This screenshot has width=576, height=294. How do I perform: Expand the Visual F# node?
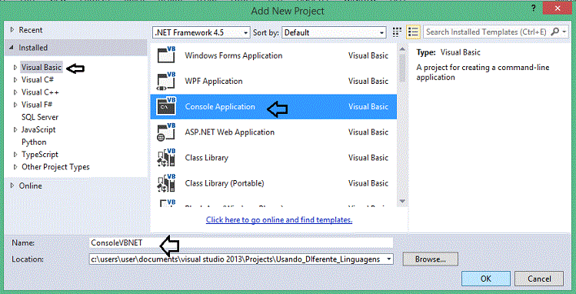(x=15, y=105)
